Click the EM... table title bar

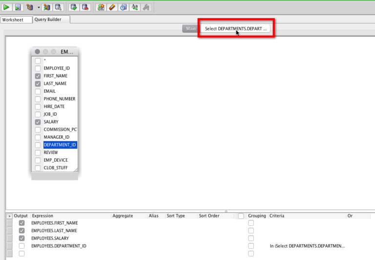pos(55,52)
